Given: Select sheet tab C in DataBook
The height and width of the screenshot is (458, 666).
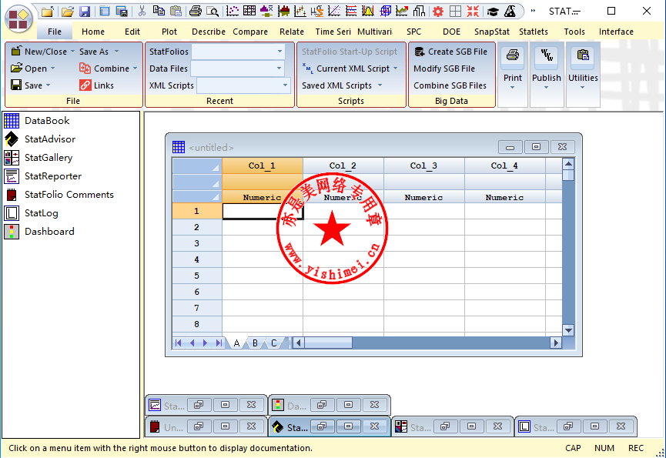Looking at the screenshot, I should 273,343.
